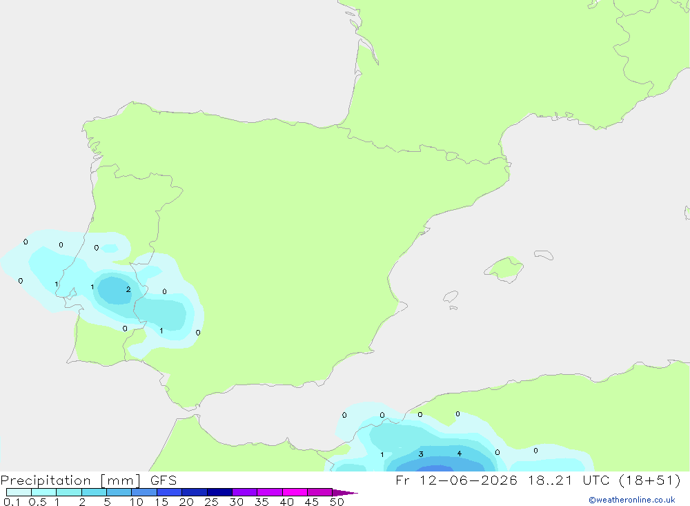This screenshot has height=506, width=690.
Task: Click the 25–30 mm dark blue legend box
Action: pos(219,492)
